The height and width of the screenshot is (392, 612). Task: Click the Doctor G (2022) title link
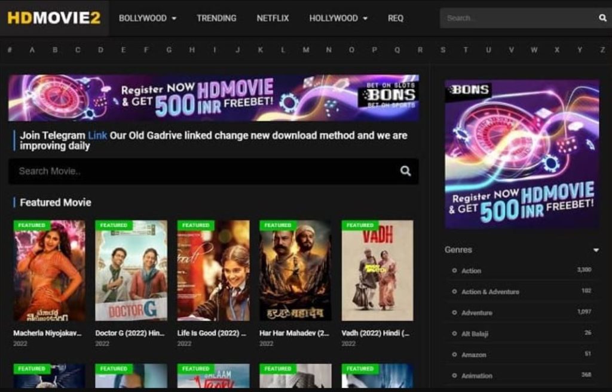tap(130, 333)
